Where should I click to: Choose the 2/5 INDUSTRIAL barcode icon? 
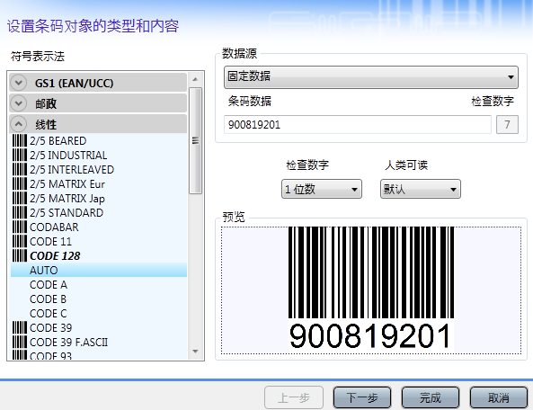[20, 155]
